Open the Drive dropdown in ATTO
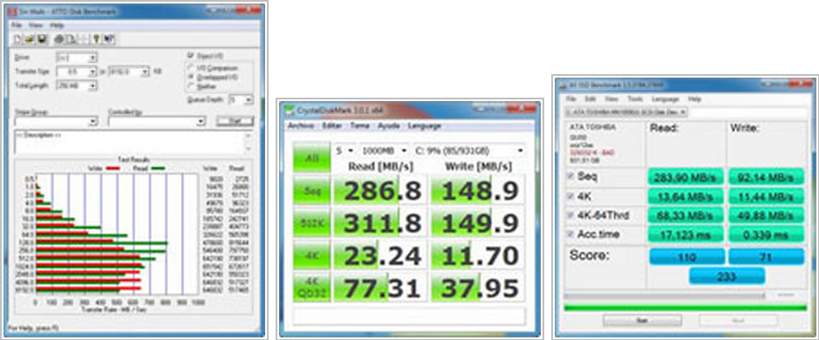819x340 pixels. (x=76, y=58)
